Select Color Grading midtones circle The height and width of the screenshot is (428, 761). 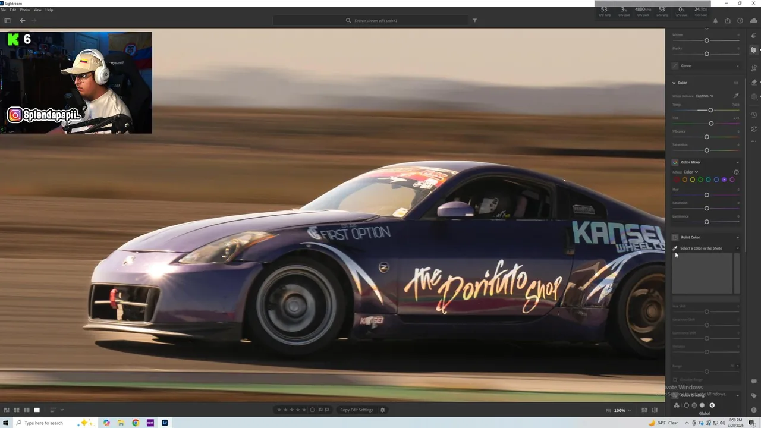(x=694, y=405)
